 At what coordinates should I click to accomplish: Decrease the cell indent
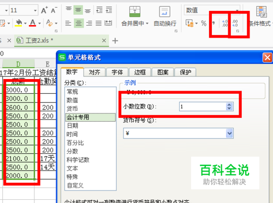click(x=99, y=10)
